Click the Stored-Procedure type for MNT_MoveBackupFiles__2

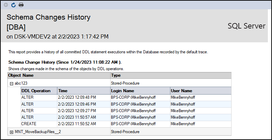click(125, 132)
